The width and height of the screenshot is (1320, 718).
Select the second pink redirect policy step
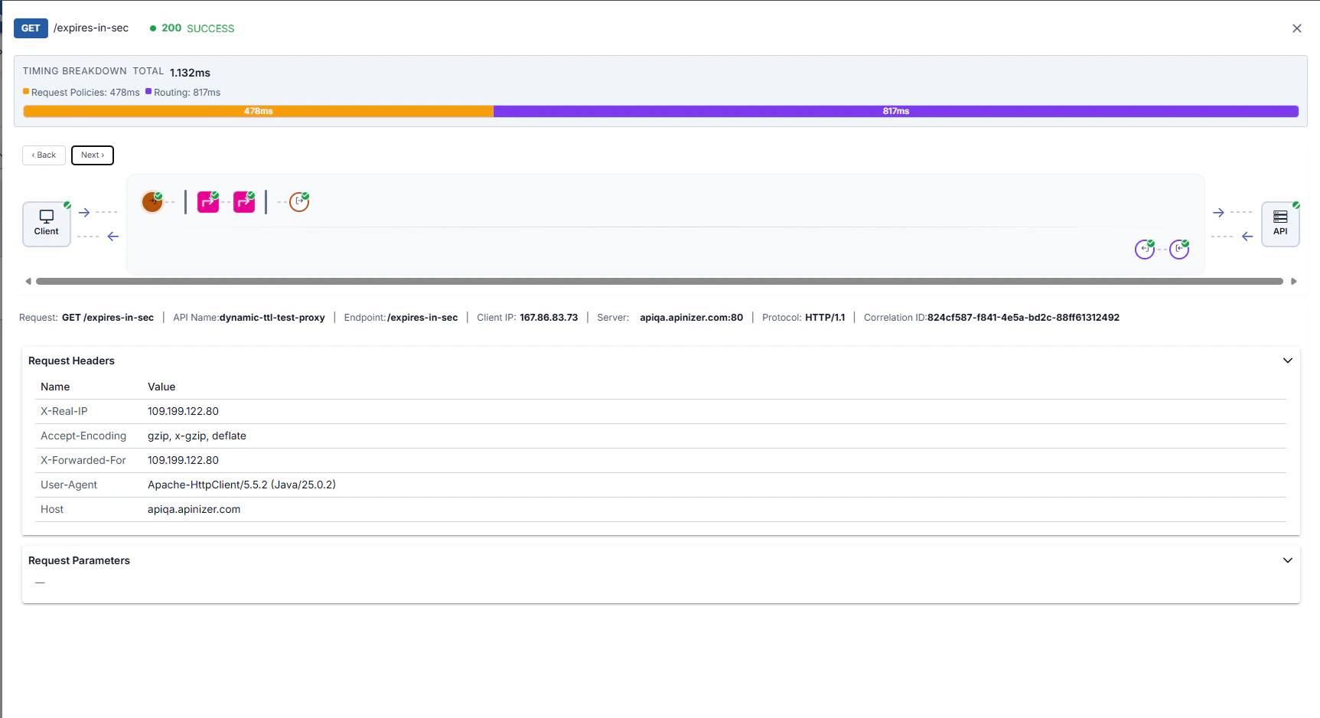coord(244,202)
